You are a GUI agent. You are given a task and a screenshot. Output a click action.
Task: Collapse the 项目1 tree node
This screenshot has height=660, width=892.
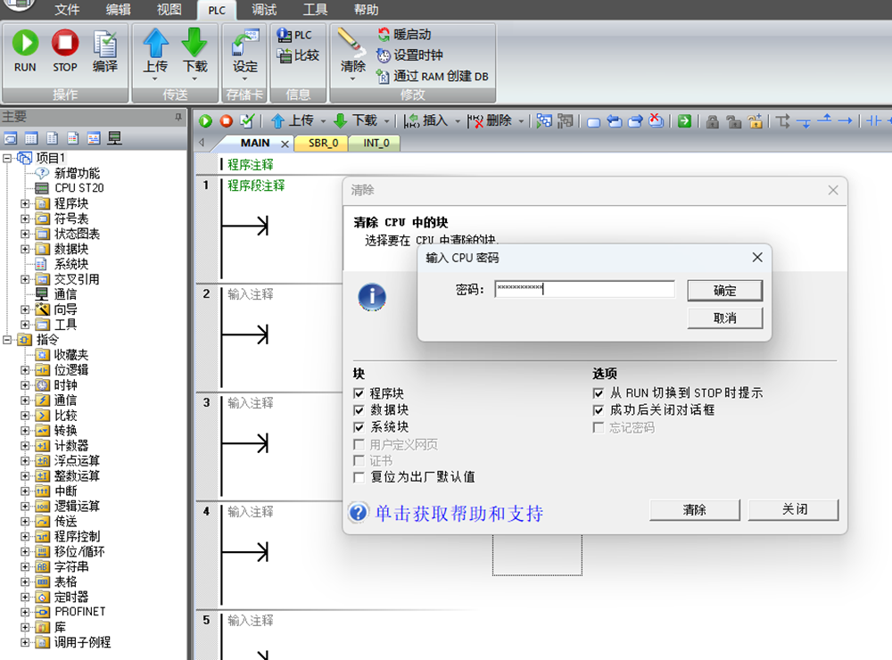8,159
